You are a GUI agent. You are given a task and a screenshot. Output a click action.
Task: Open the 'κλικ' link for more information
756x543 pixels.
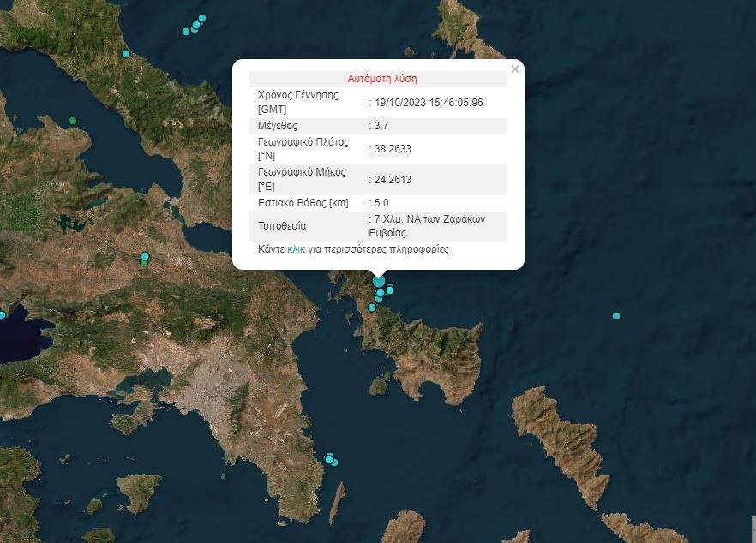click(x=296, y=250)
